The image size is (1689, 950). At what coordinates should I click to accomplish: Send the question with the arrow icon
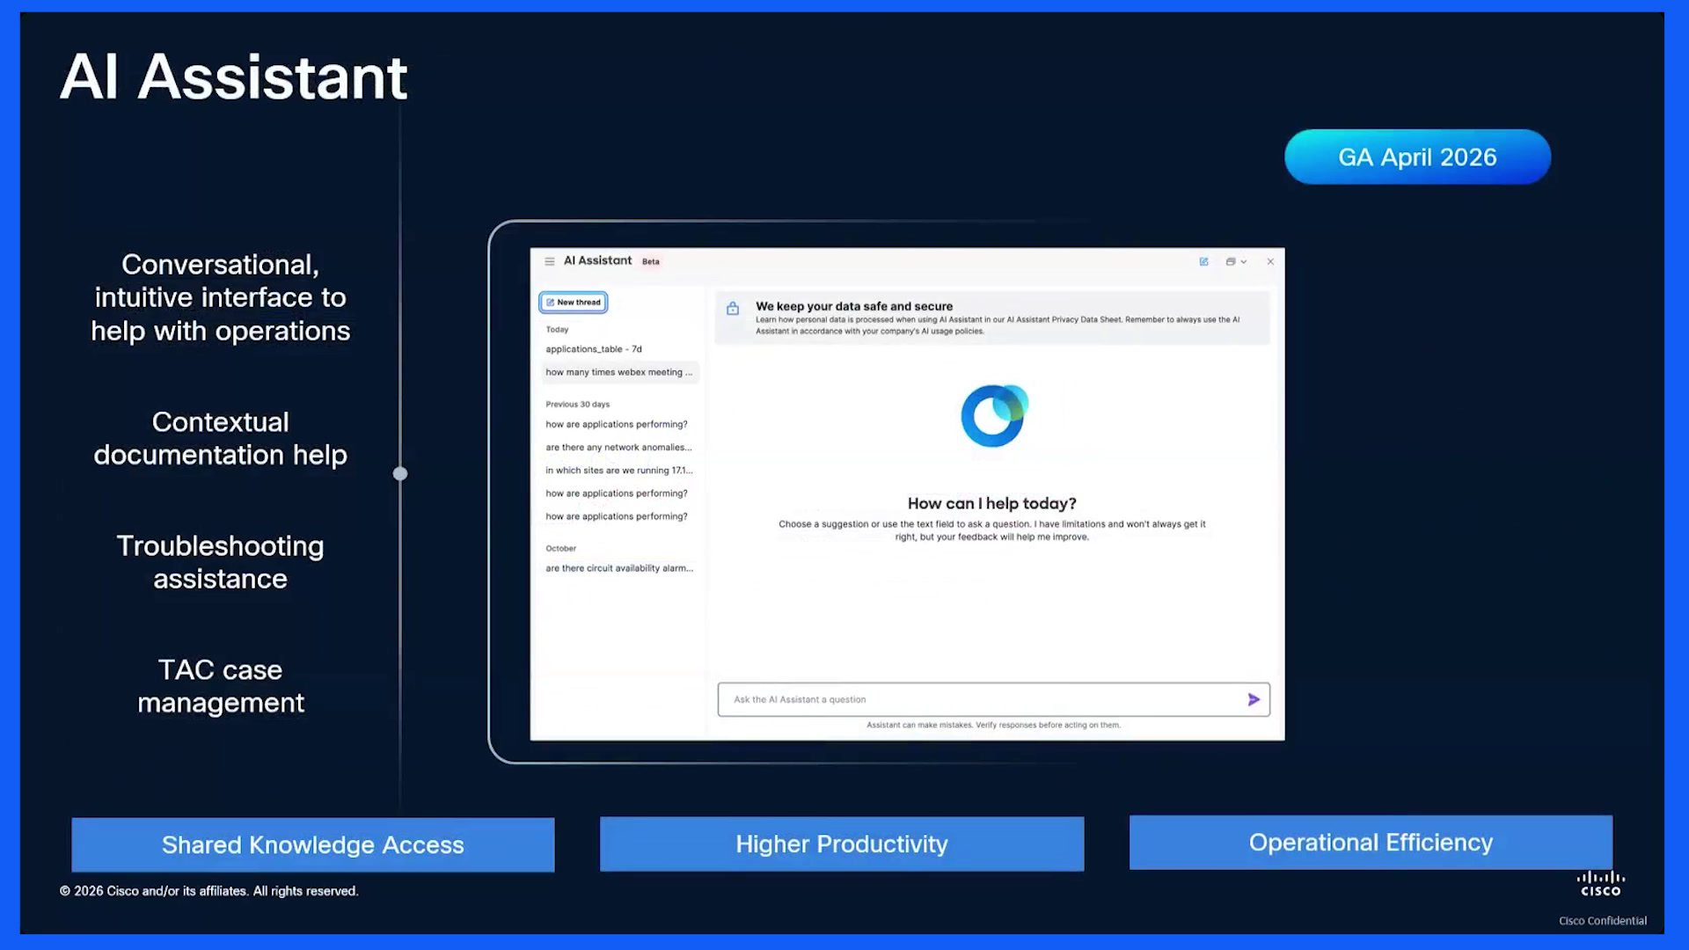[x=1254, y=699]
